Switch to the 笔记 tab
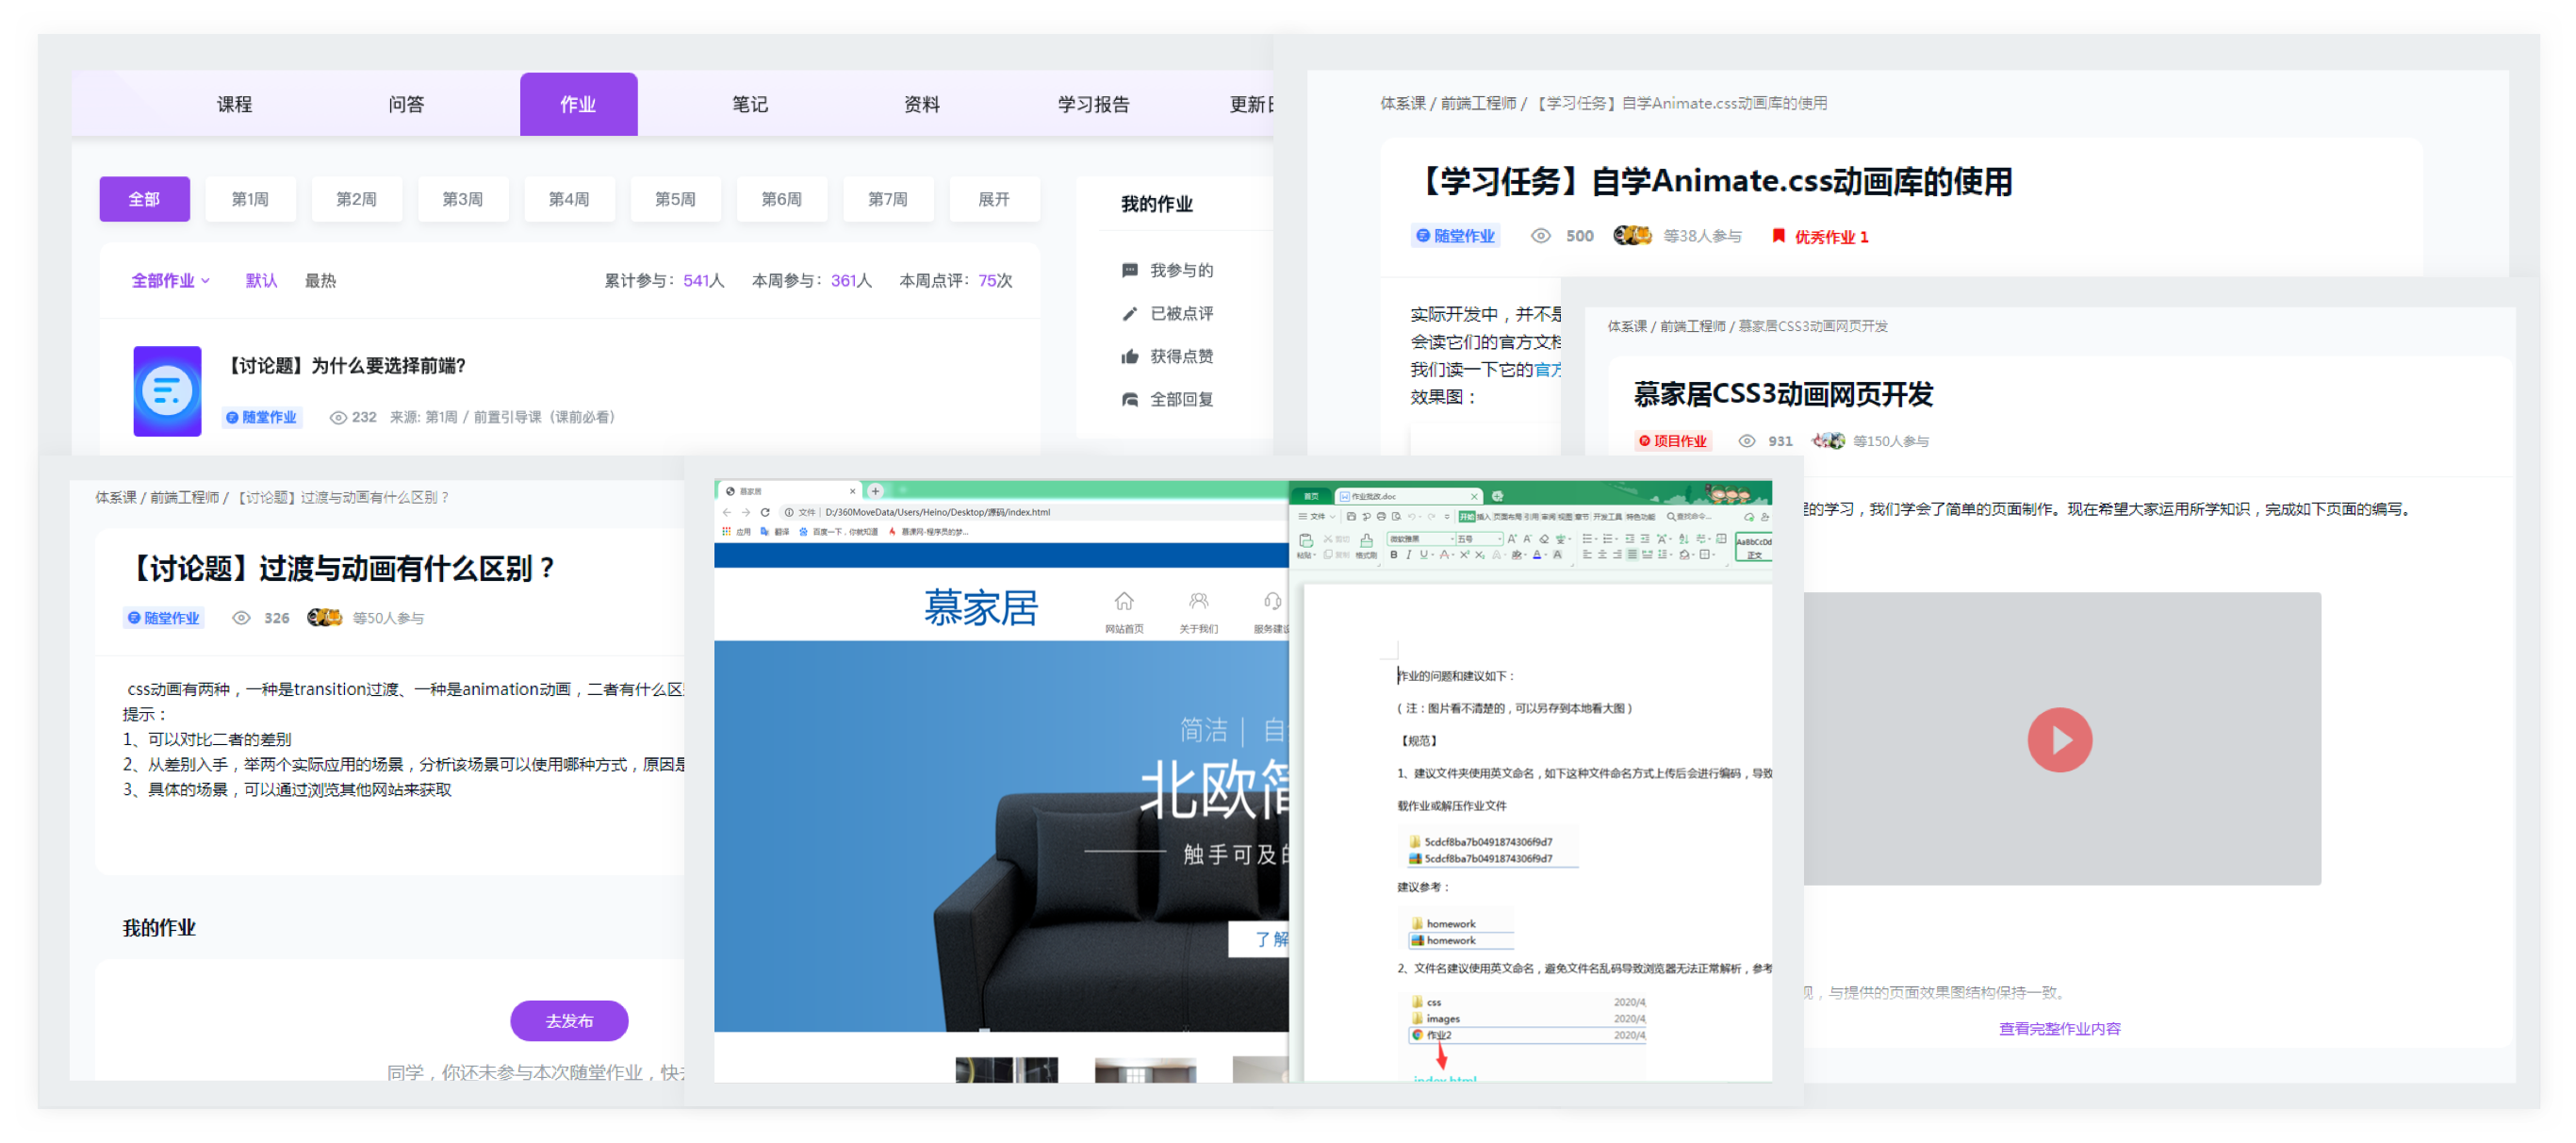The width and height of the screenshot is (2576, 1143). tap(749, 104)
